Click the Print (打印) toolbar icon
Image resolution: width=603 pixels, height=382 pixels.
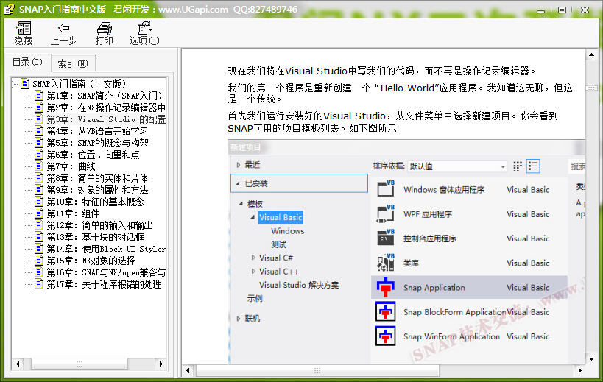tap(105, 28)
